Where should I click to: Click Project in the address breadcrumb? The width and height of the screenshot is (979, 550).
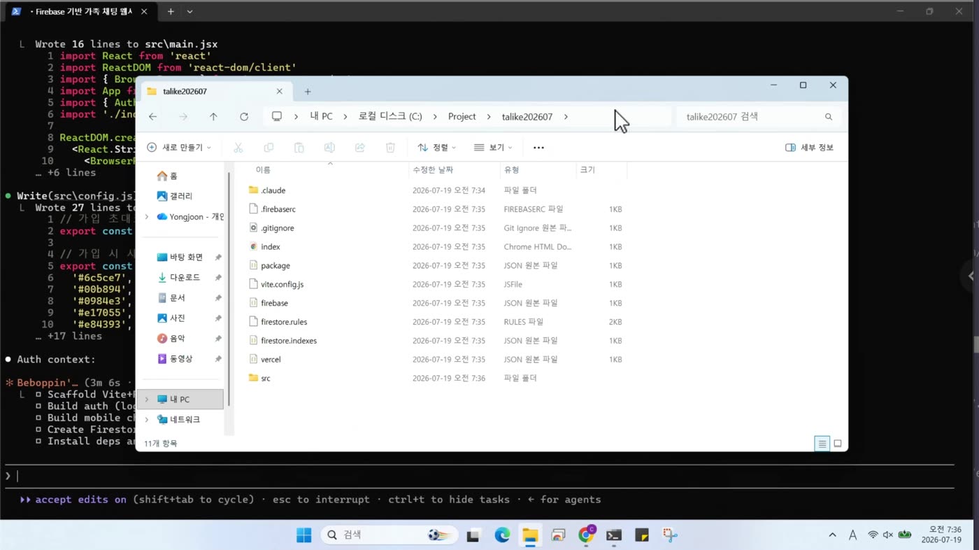(462, 117)
